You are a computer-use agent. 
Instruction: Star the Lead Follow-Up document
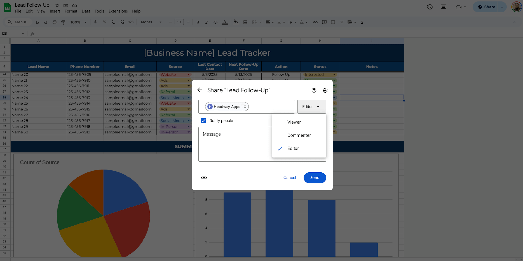click(x=57, y=5)
